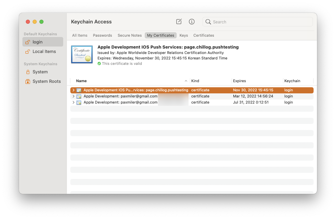Click certificate icon of Mar 12, 2022 row

pyautogui.click(x=79, y=96)
